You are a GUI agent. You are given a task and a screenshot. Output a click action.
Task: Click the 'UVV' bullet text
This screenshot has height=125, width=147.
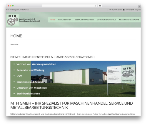[x=19, y=76]
